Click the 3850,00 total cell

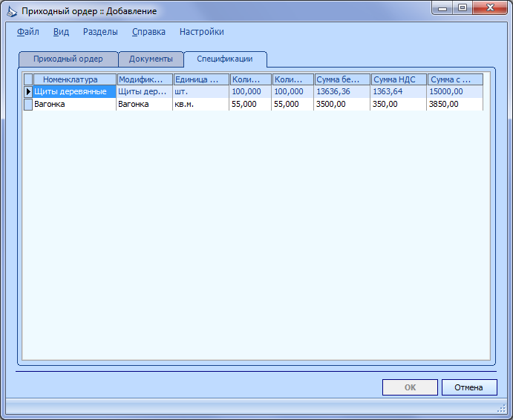pyautogui.click(x=455, y=105)
